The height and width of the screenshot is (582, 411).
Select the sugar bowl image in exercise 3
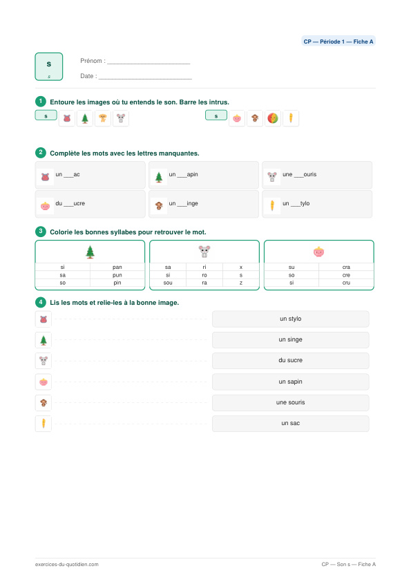(318, 252)
